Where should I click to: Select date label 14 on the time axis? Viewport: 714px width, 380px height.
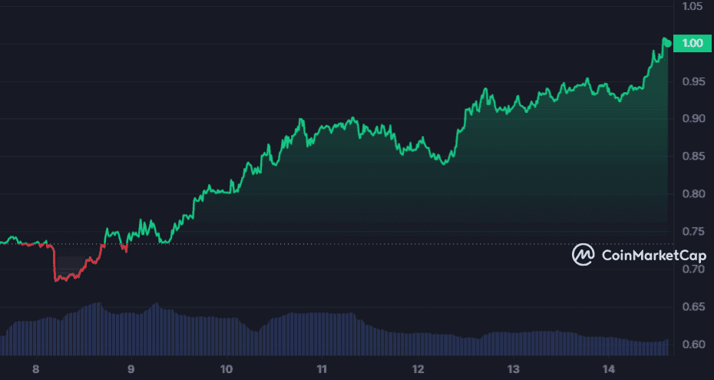(609, 370)
